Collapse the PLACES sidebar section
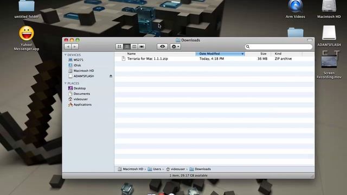 [x=66, y=83]
